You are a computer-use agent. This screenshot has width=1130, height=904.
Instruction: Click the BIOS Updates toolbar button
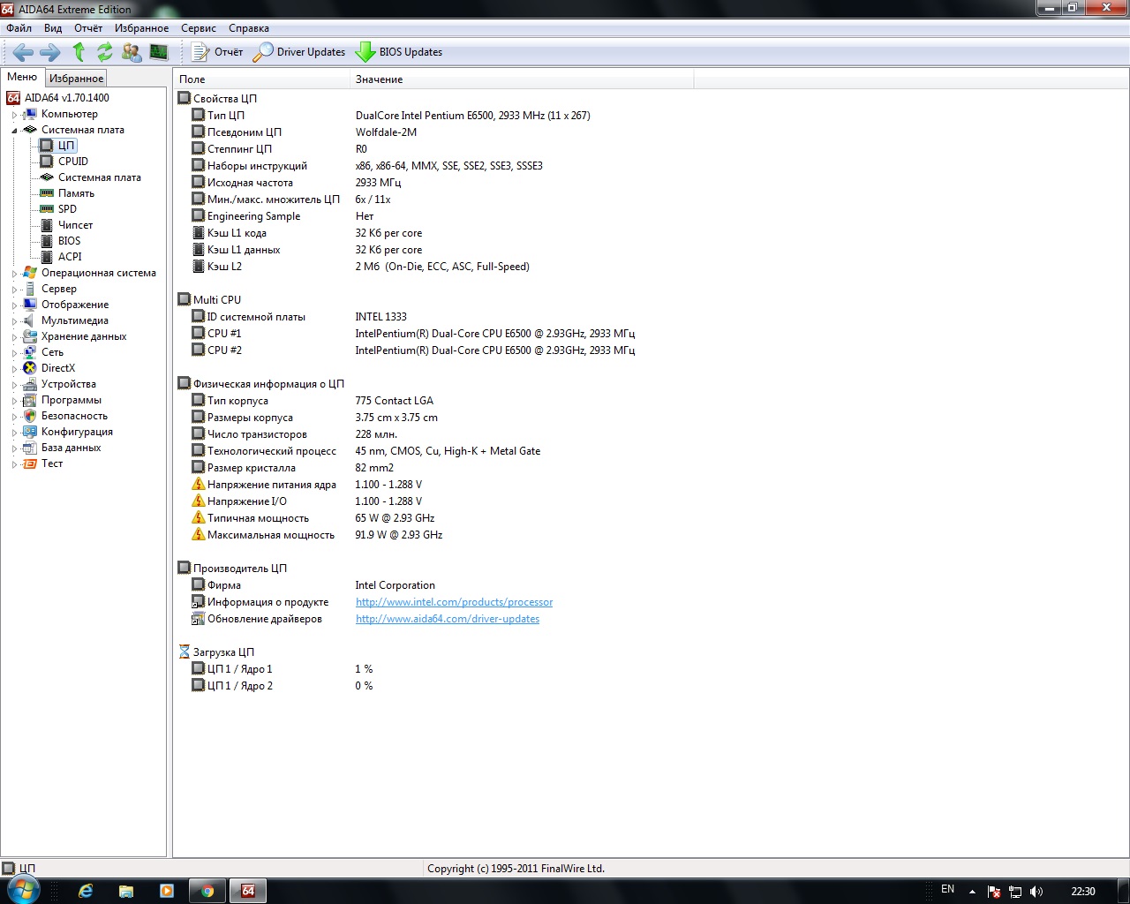[399, 52]
